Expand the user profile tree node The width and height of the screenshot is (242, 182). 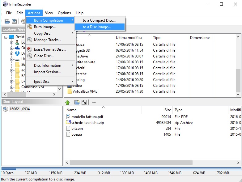click(x=11, y=43)
